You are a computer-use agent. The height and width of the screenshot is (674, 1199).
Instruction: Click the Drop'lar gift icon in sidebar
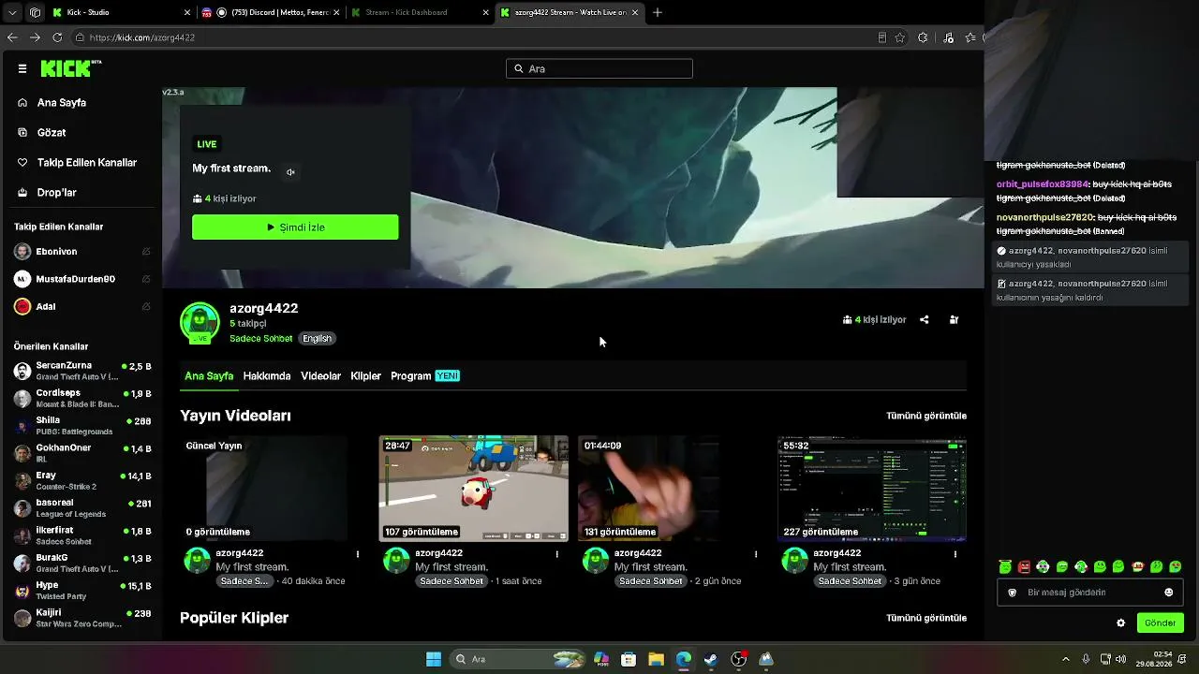(x=22, y=193)
